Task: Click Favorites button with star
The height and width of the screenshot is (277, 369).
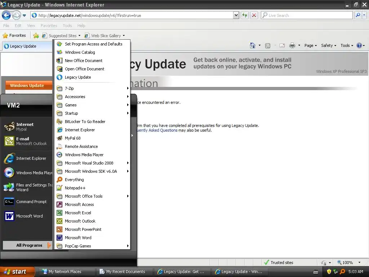Action: coord(14,36)
